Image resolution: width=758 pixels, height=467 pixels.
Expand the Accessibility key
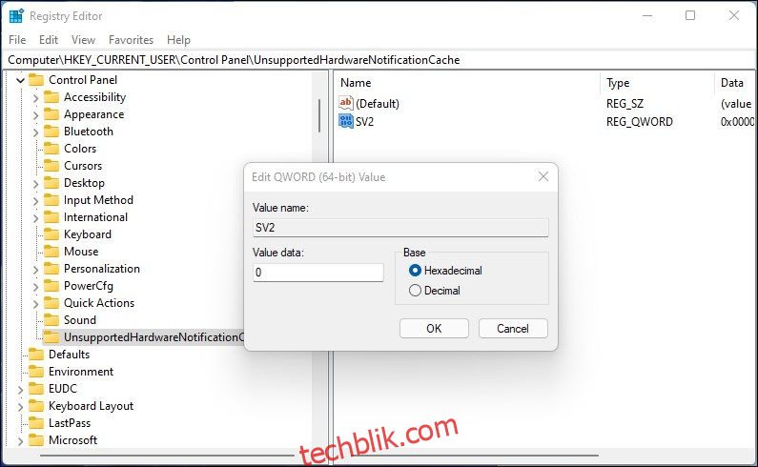click(35, 97)
